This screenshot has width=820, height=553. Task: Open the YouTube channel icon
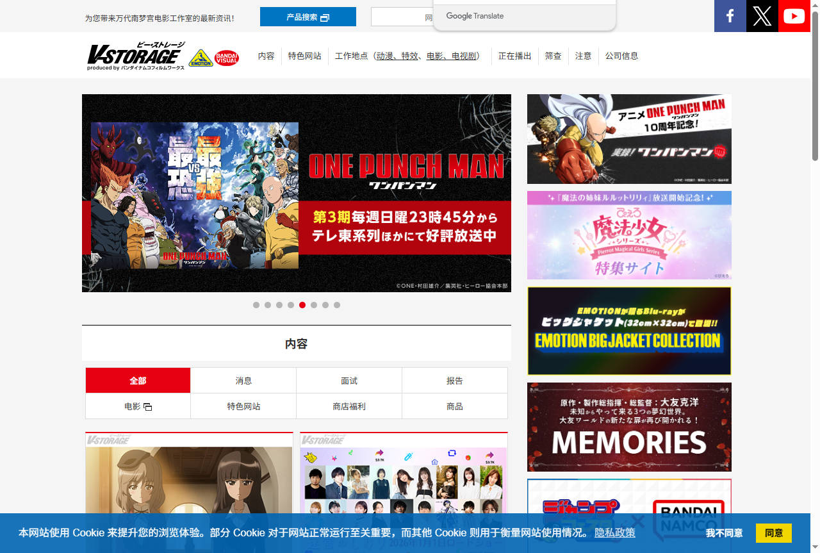point(794,16)
